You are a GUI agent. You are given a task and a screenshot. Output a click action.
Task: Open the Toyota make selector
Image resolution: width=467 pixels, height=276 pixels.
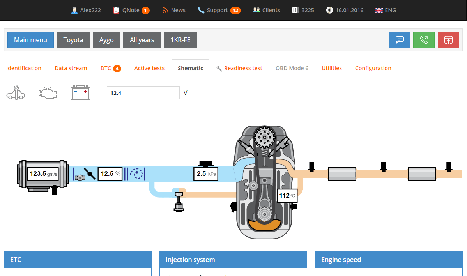click(73, 40)
